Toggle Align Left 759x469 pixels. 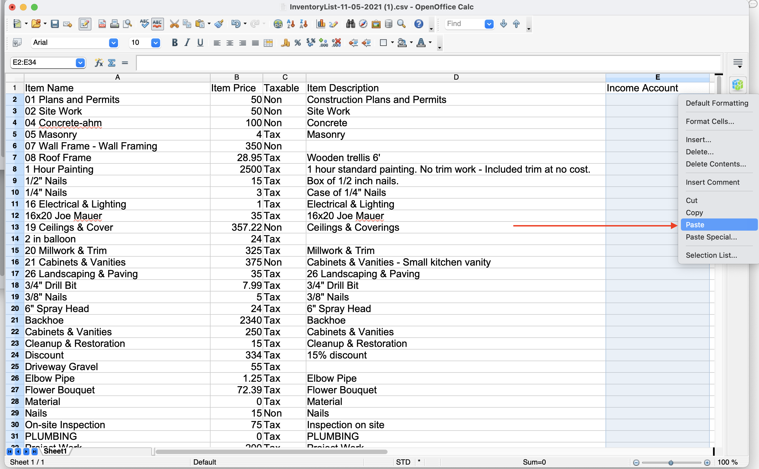pyautogui.click(x=217, y=43)
